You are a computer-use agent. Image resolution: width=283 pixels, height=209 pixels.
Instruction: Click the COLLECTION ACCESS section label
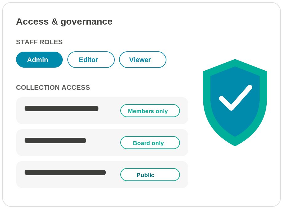53,88
